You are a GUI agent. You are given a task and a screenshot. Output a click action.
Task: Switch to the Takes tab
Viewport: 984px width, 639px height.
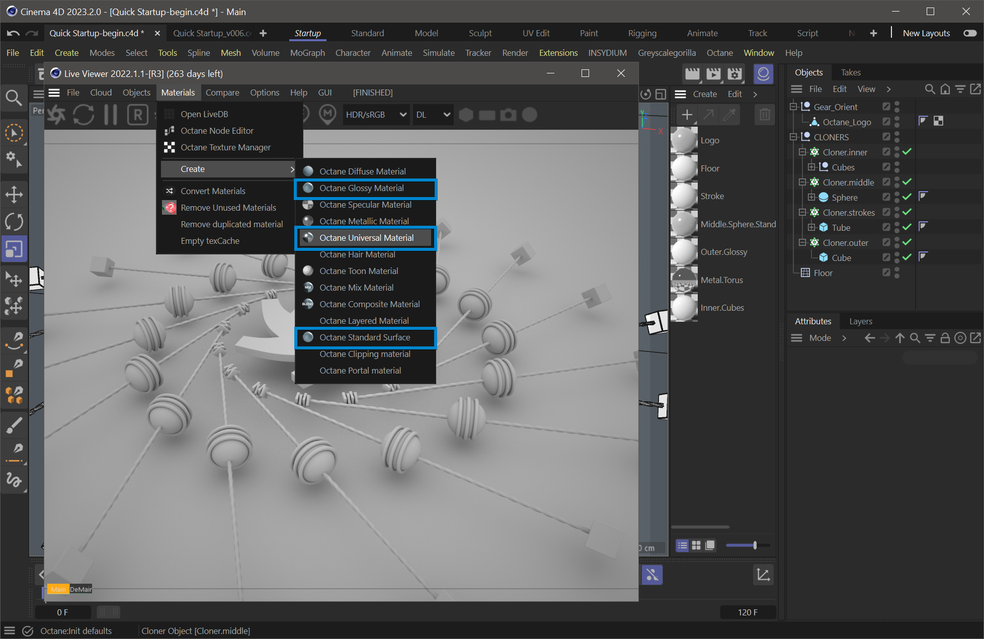point(850,72)
